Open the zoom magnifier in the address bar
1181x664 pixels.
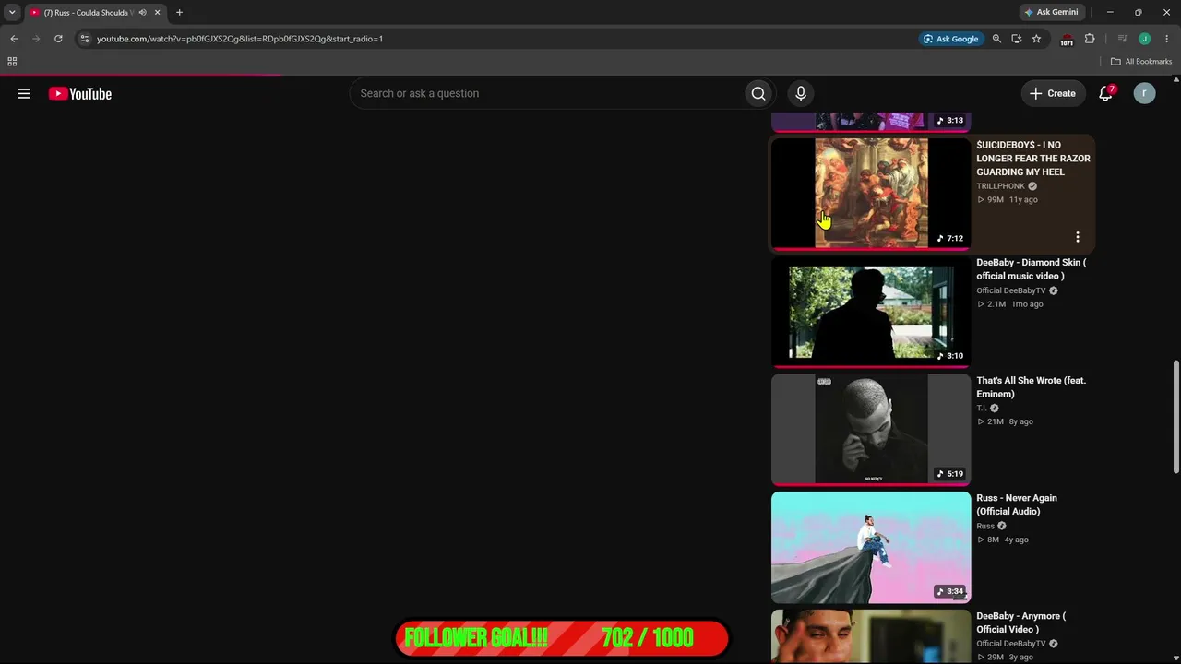click(x=996, y=39)
